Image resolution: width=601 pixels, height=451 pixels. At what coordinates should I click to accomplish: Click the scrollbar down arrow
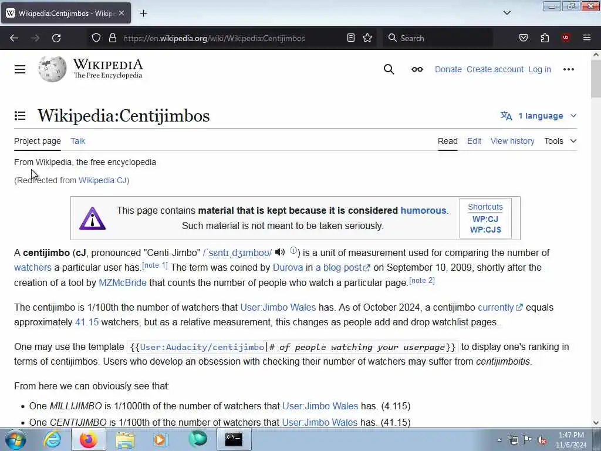(x=596, y=423)
